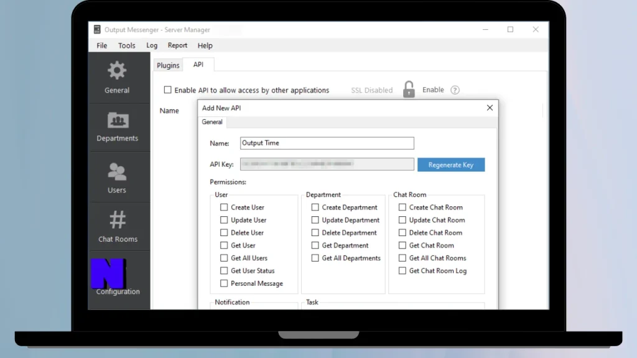This screenshot has height=358, width=637.
Task: Click the Regenerate Key button
Action: click(x=451, y=165)
